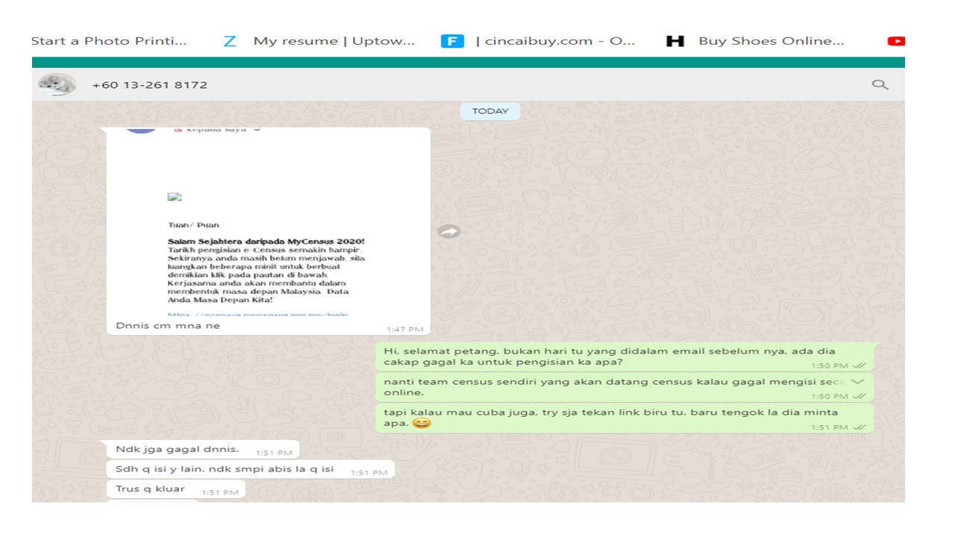955x537 pixels.
Task: Open 'Start a Photo Printi...' bookmark
Action: (109, 42)
